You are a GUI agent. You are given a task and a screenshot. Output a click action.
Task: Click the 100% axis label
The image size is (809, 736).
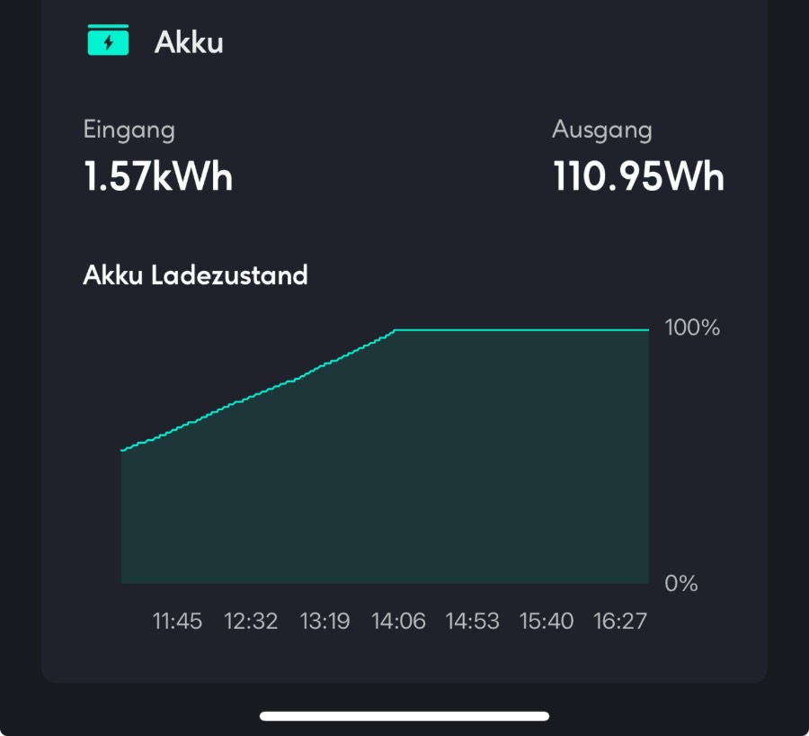tap(692, 328)
